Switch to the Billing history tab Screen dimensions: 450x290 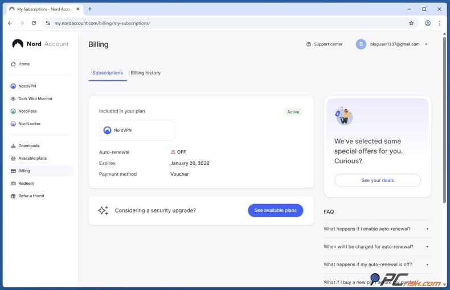145,73
